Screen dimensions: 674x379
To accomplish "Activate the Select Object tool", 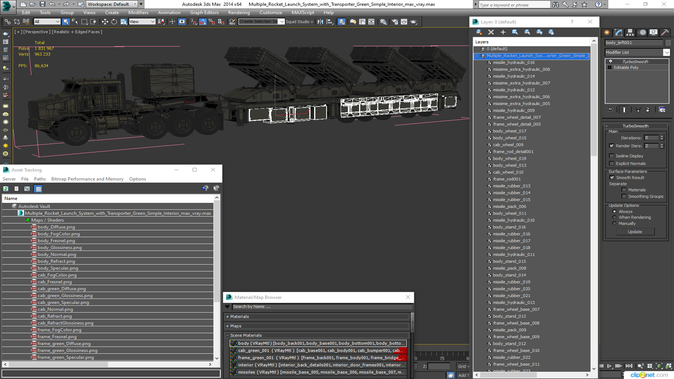I will pyautogui.click(x=66, y=22).
